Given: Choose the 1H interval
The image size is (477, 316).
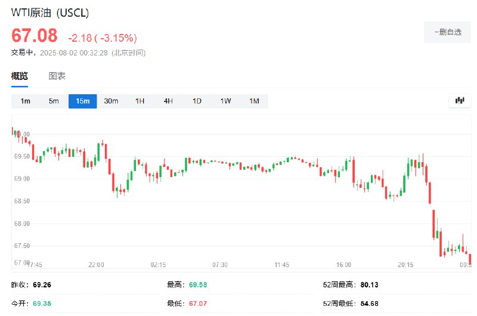Looking at the screenshot, I should 140,101.
